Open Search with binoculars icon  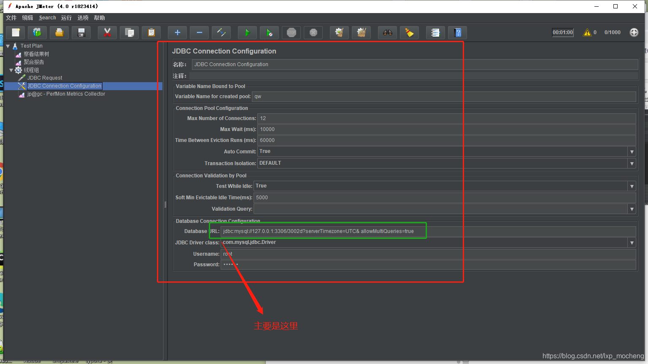coord(388,32)
